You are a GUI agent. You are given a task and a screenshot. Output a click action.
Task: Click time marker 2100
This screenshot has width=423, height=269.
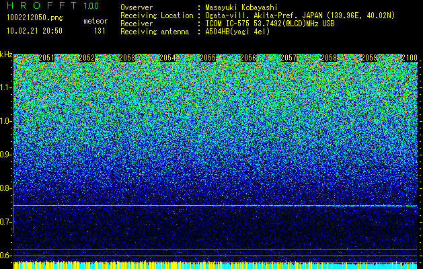410,58
